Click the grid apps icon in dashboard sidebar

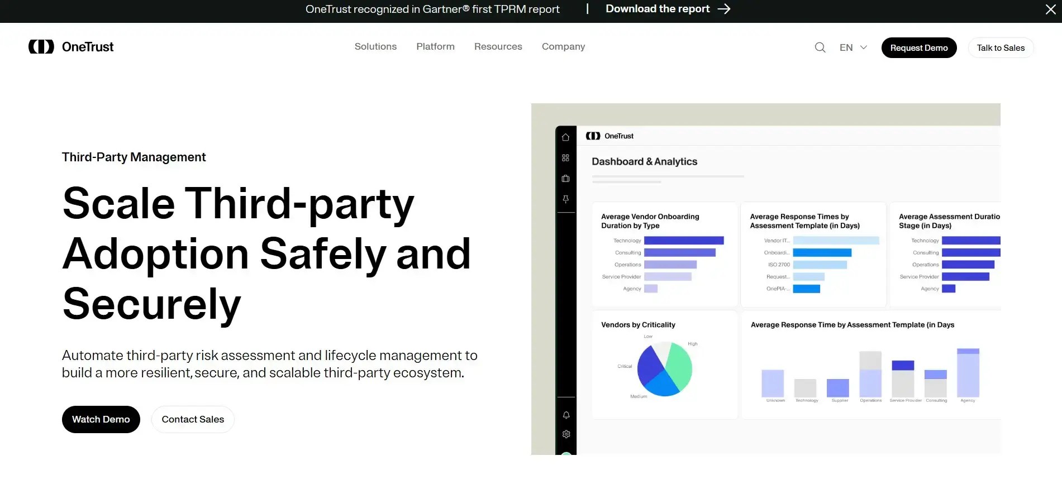[565, 158]
